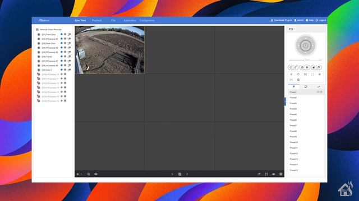Select Preset1 in the preset list
The image size is (359, 201).
click(306, 92)
